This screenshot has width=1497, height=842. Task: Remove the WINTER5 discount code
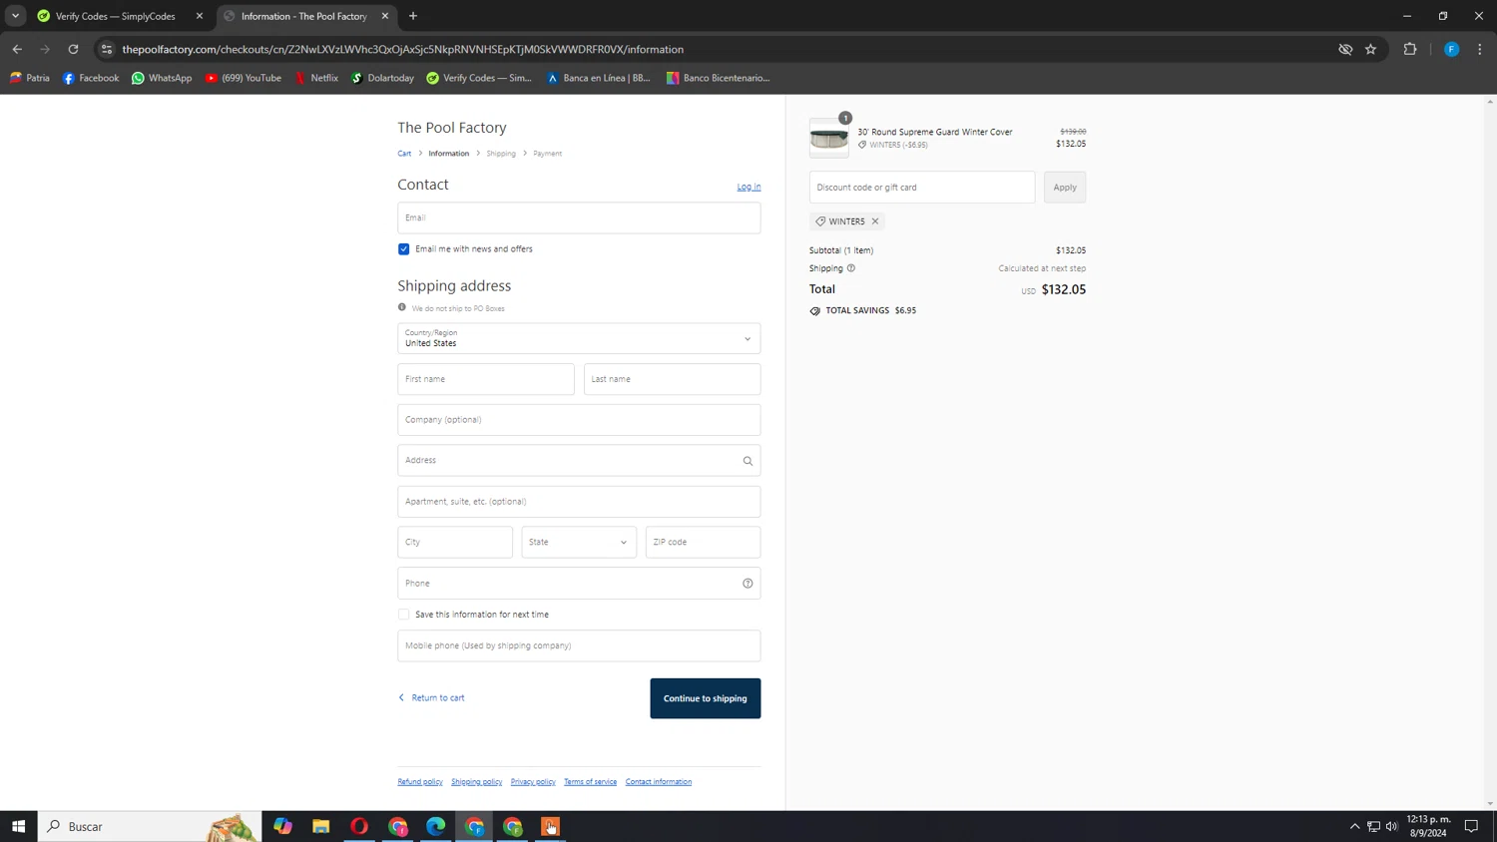pos(875,221)
